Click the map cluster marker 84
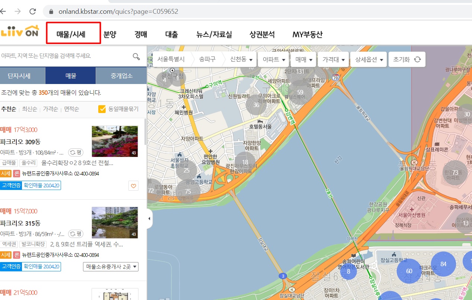 click(443, 264)
